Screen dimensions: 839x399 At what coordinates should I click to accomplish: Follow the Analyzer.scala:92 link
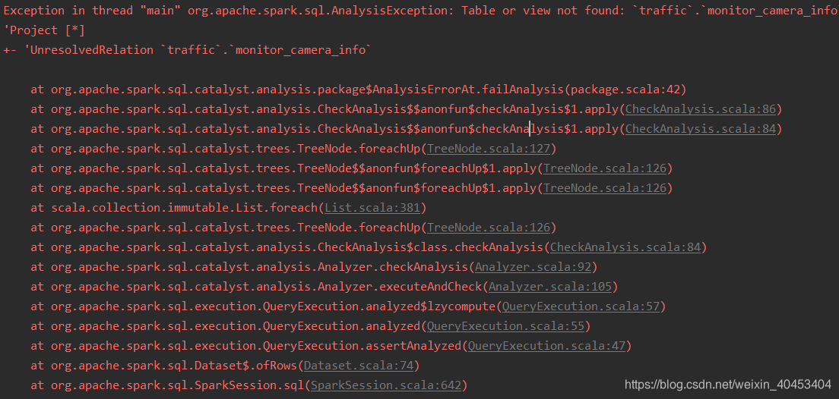click(x=533, y=267)
